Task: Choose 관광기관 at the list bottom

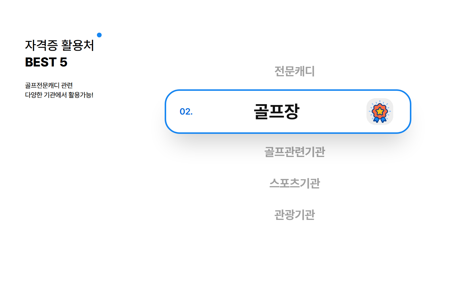Action: 295,215
